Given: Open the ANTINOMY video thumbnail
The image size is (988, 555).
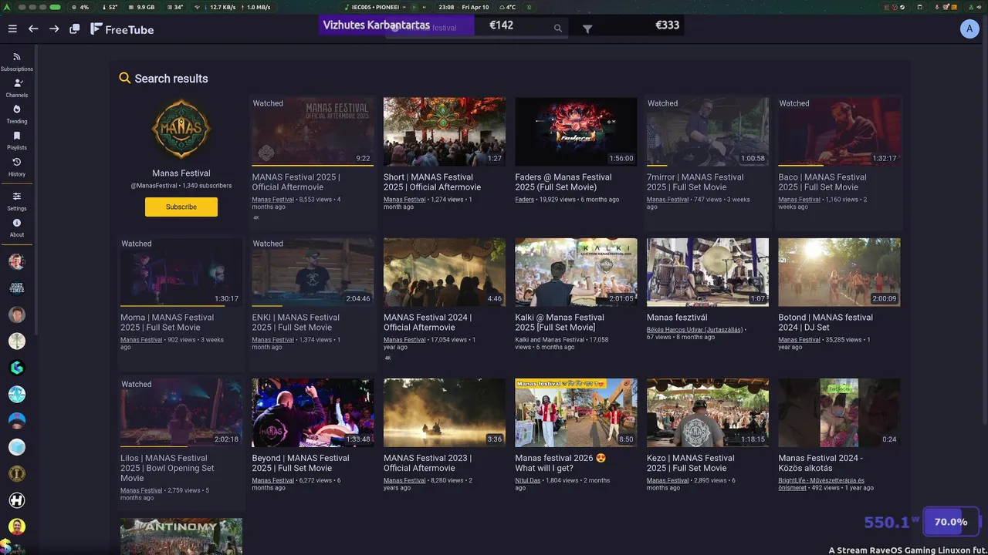Looking at the screenshot, I should (181, 536).
